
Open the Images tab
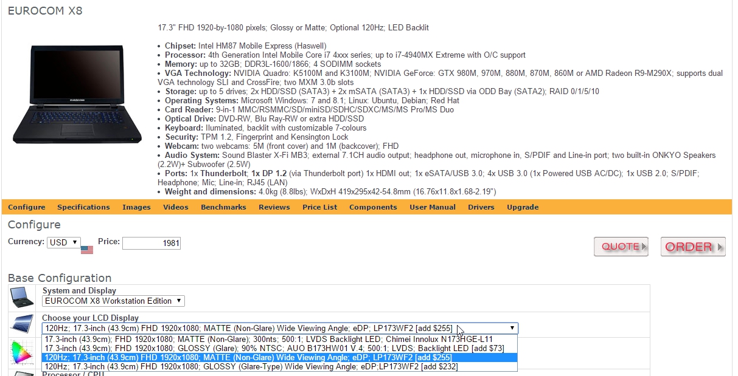point(136,207)
